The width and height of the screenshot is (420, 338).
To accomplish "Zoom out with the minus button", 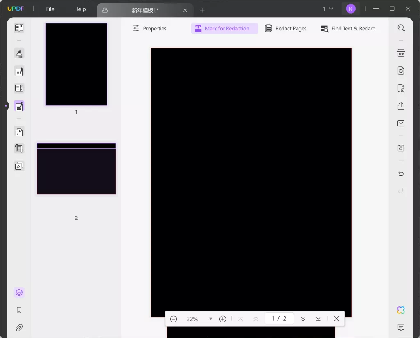I will (173, 319).
